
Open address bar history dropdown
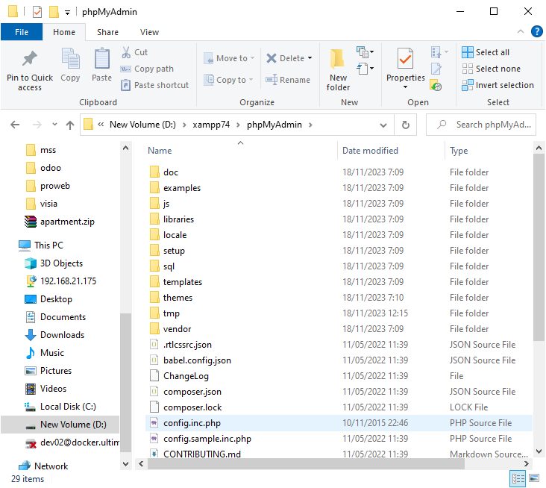click(383, 125)
